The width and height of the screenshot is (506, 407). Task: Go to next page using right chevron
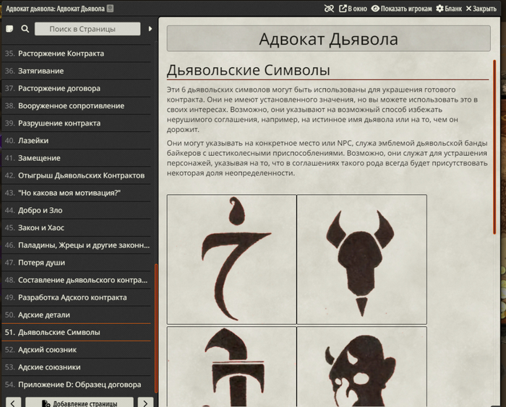pos(145,403)
